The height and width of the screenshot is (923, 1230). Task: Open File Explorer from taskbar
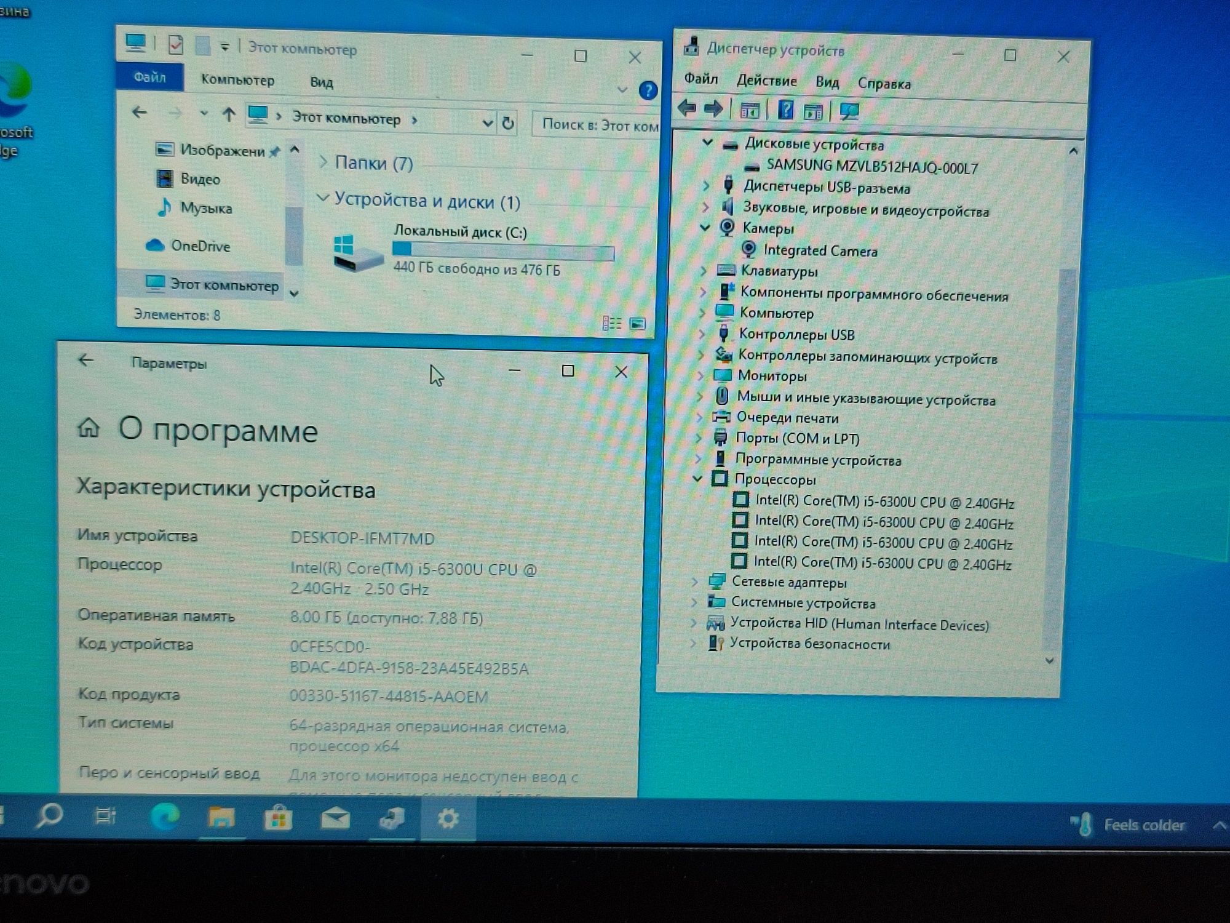pos(221,818)
